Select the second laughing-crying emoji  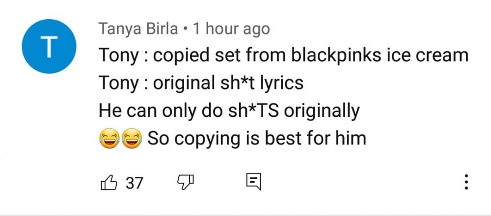click(x=132, y=138)
